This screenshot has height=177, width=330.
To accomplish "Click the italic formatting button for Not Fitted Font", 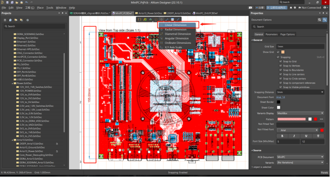I will (x=293, y=136).
